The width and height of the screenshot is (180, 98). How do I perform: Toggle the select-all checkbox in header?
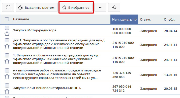(7, 19)
